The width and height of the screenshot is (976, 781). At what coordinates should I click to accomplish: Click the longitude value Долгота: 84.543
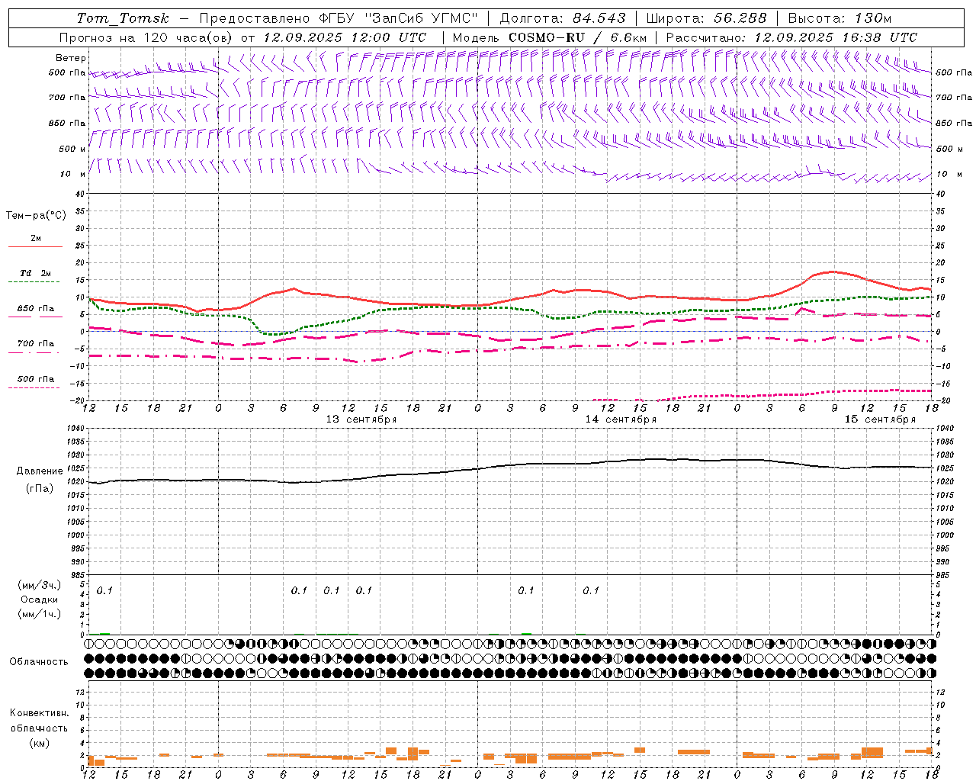click(563, 18)
